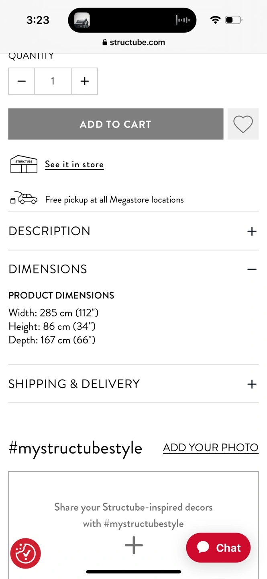Viewport: 267px width, 579px height.
Task: Decrease quantity with the minus button
Action: click(22, 81)
